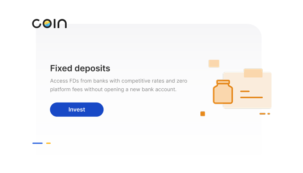Open the Fixed deposits heading
Viewport: 303px width, 173px height.
(x=80, y=68)
